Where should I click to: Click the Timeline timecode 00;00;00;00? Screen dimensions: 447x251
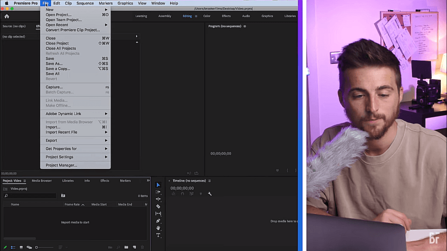182,188
